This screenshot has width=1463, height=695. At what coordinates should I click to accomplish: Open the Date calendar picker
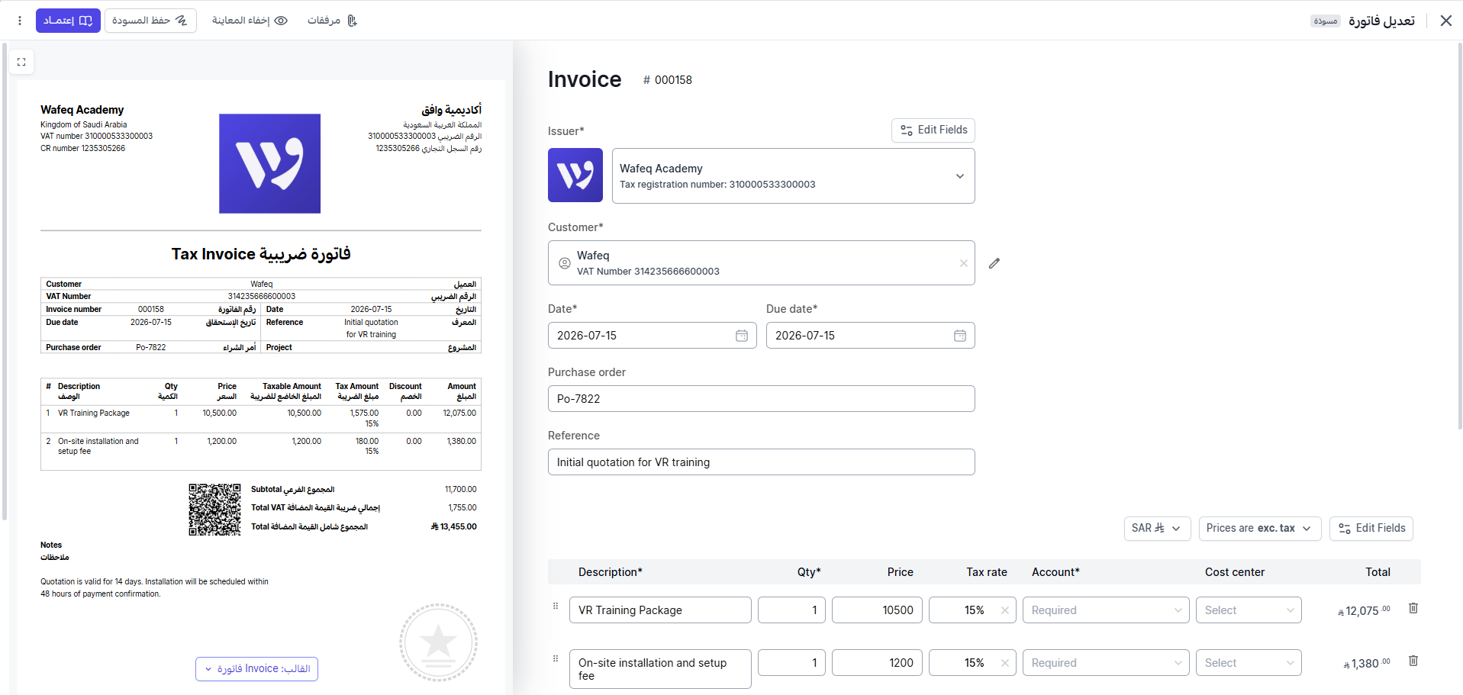pyautogui.click(x=742, y=336)
